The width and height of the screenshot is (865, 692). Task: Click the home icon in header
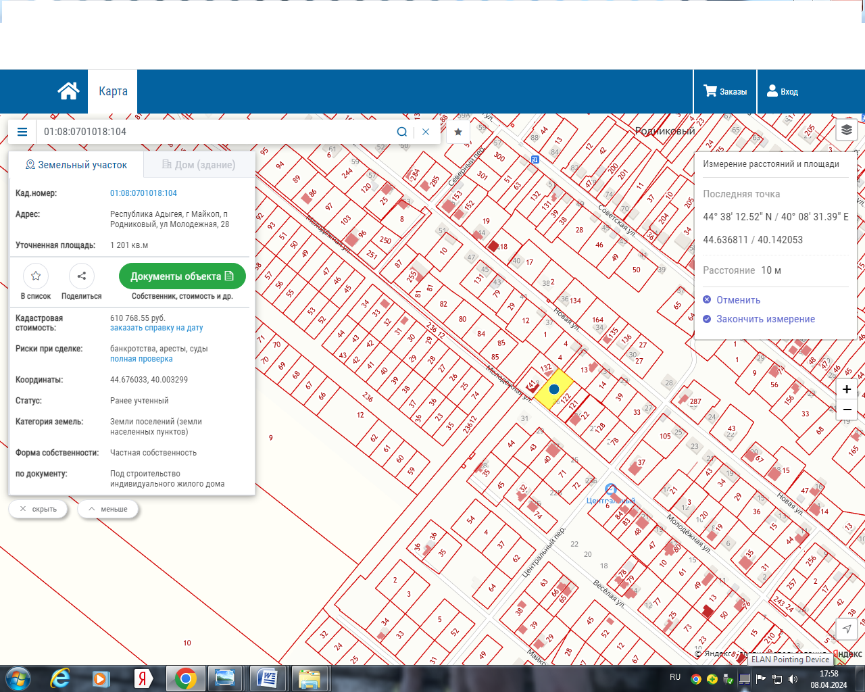tap(68, 91)
